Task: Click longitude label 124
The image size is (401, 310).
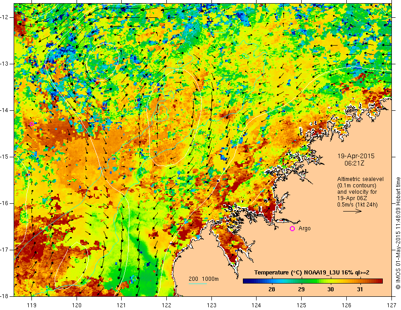Action: (x=257, y=305)
